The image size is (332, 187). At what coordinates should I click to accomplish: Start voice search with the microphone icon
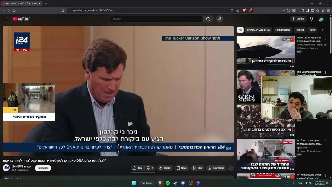220,19
